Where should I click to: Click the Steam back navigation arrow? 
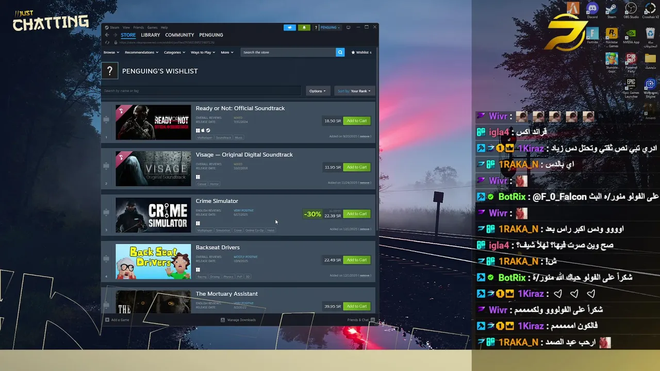(107, 35)
